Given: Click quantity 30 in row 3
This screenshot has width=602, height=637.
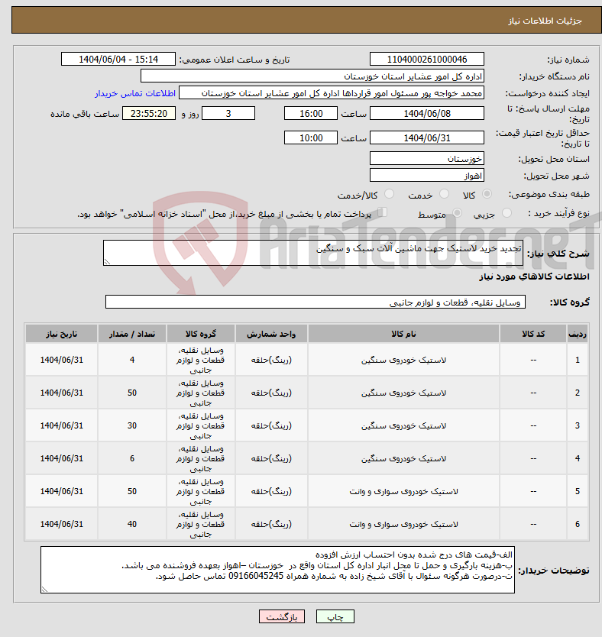Looking at the screenshot, I should click(x=132, y=425).
